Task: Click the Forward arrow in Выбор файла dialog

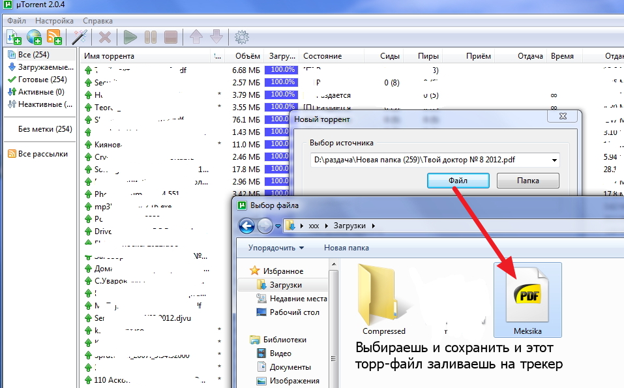Action: (265, 226)
